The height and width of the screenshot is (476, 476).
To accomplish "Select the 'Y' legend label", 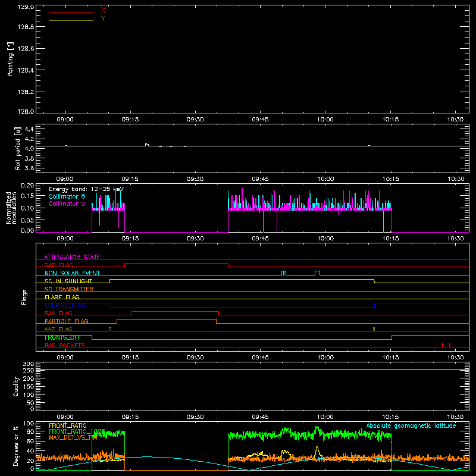I will pyautogui.click(x=103, y=18).
